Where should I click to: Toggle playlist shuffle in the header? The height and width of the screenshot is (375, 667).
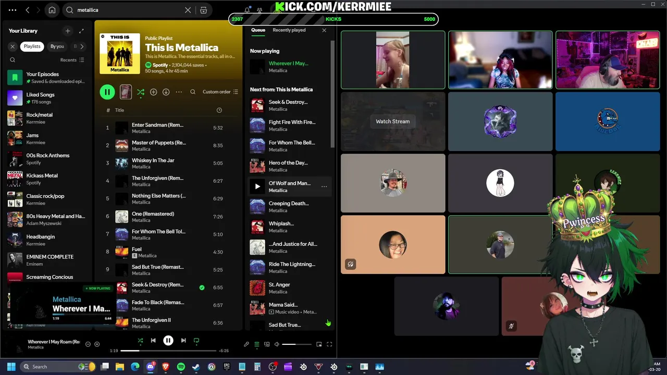tap(141, 92)
